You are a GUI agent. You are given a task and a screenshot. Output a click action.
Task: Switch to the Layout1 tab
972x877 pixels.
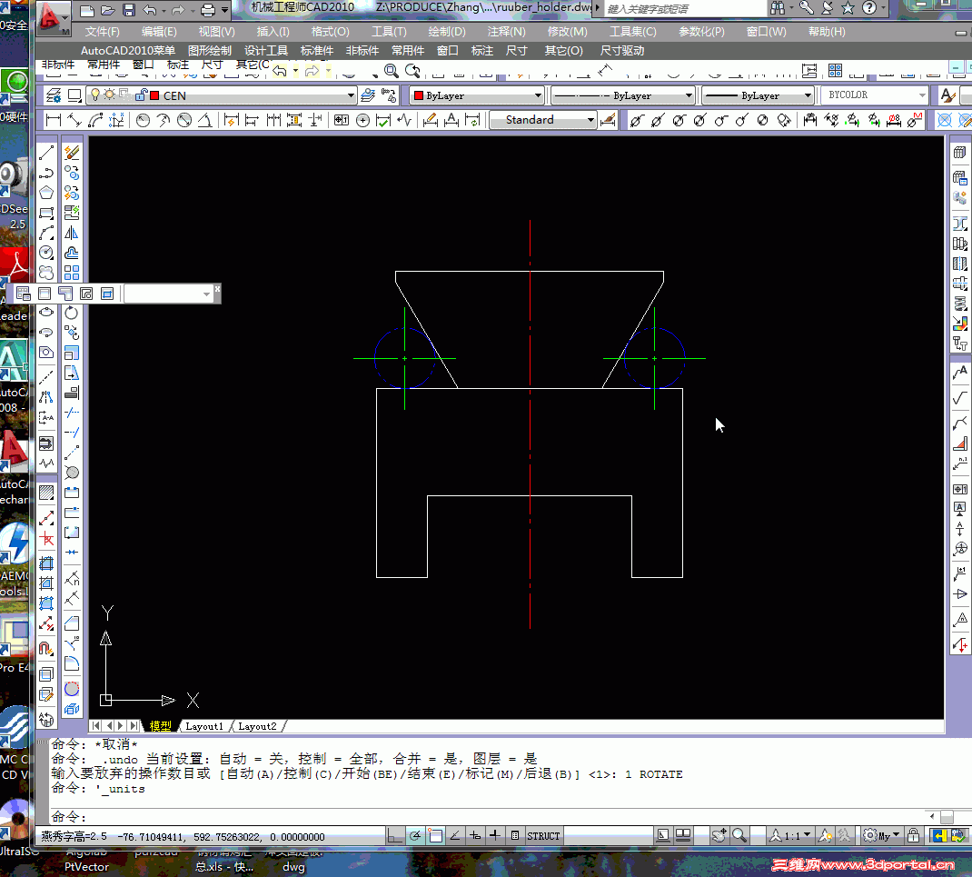click(x=204, y=726)
